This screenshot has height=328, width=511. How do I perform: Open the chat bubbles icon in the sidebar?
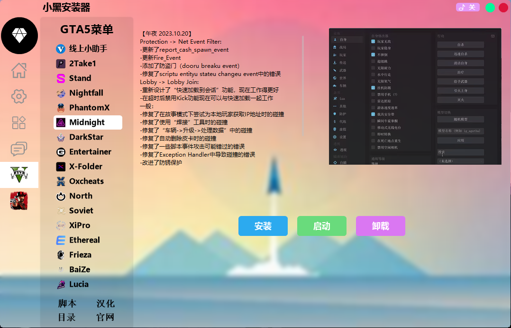click(x=19, y=149)
